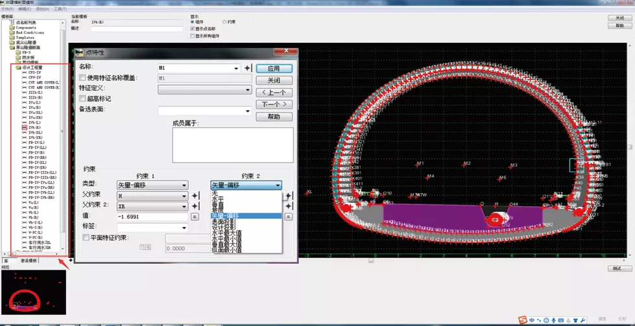
Task: Click the 测试 button below the view
Action: [619, 269]
